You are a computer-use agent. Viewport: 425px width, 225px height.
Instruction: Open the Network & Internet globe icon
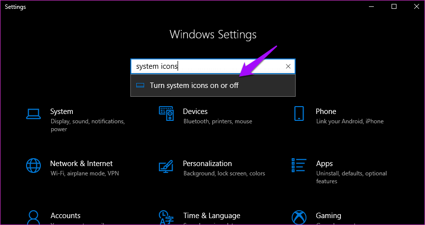coord(33,166)
